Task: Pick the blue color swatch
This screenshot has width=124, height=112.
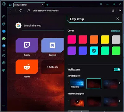Action: point(83,51)
